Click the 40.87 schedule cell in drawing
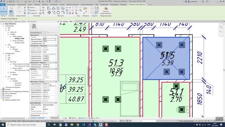Viewport: 225px width, 127px height. [x=76, y=99]
